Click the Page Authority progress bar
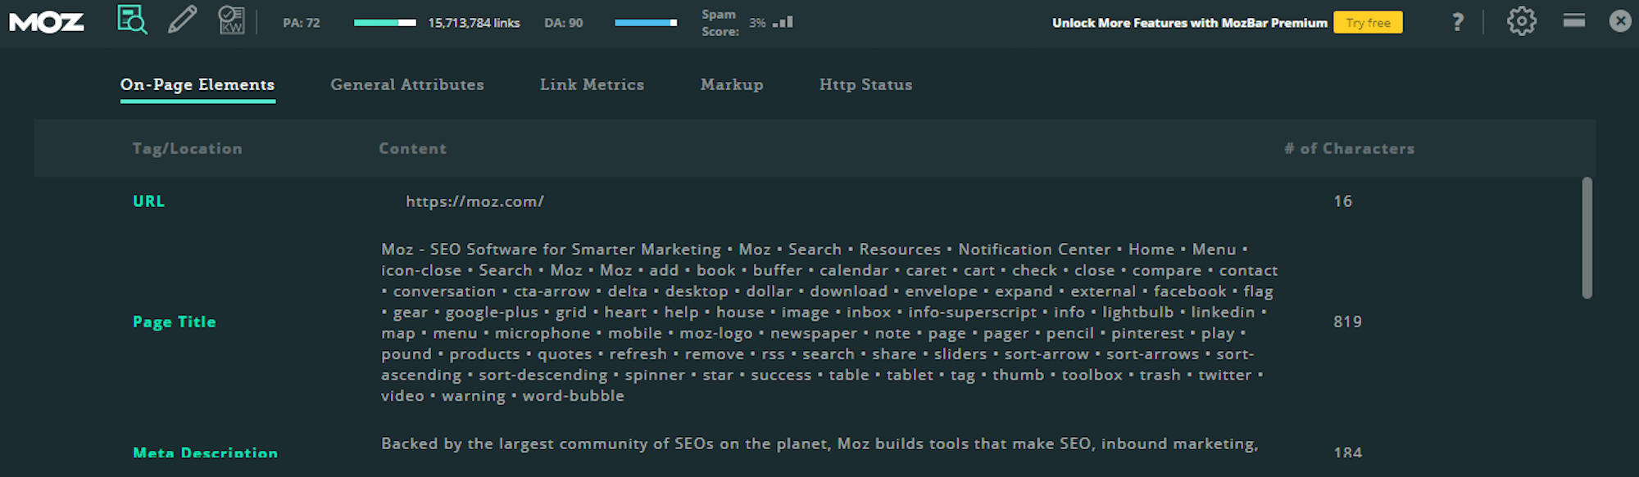This screenshot has height=477, width=1639. pos(384,23)
